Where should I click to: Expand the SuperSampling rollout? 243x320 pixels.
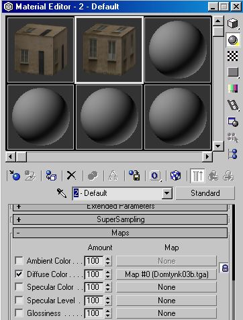120,219
